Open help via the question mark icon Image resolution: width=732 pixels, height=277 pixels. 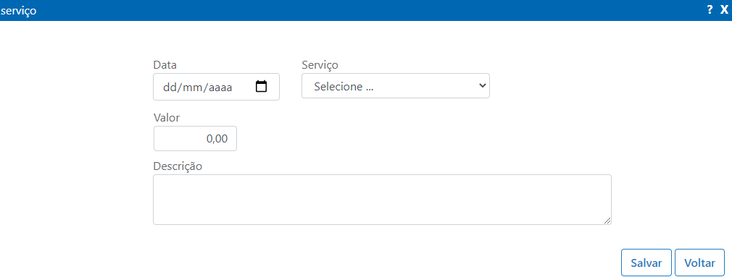click(x=710, y=10)
